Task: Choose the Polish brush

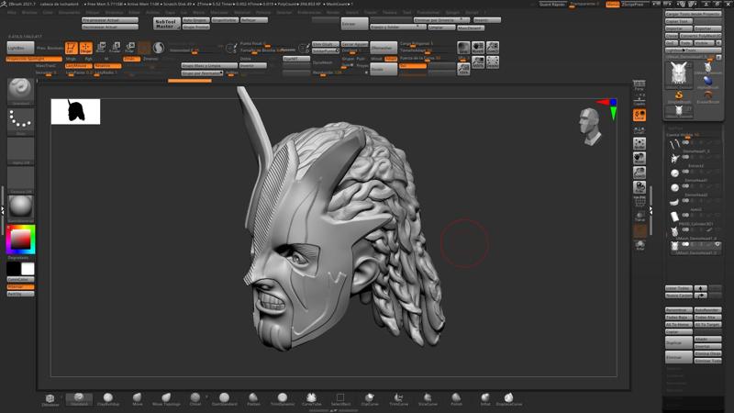Action: (456, 399)
